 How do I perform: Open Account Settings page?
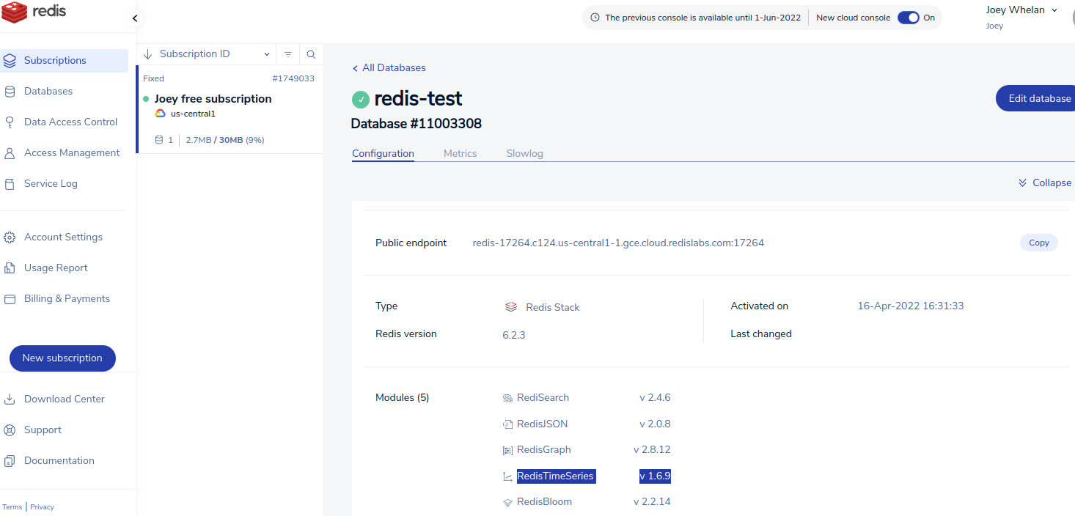(x=65, y=237)
